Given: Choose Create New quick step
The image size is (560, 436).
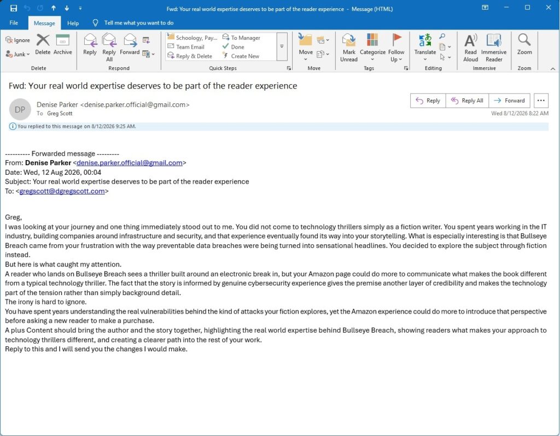Looking at the screenshot, I should click(241, 56).
